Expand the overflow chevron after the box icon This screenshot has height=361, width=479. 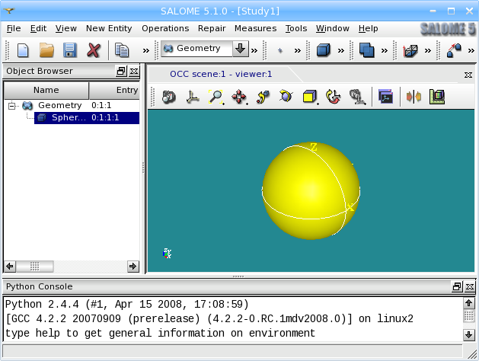(341, 51)
